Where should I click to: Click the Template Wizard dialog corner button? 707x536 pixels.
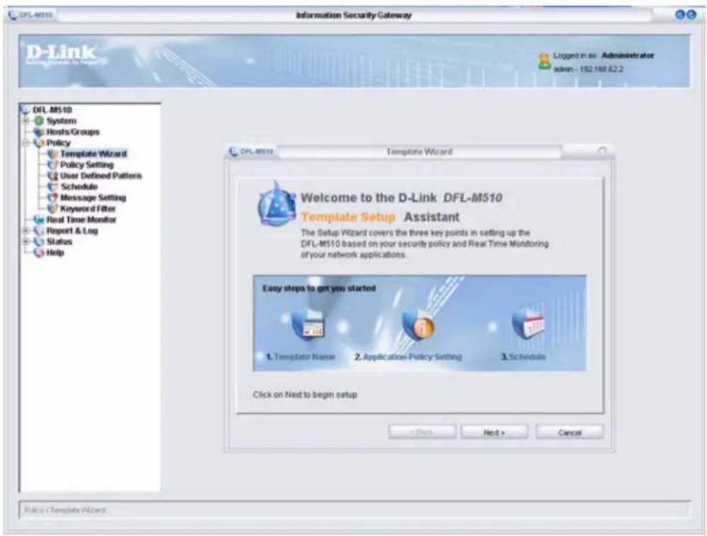tap(602, 151)
